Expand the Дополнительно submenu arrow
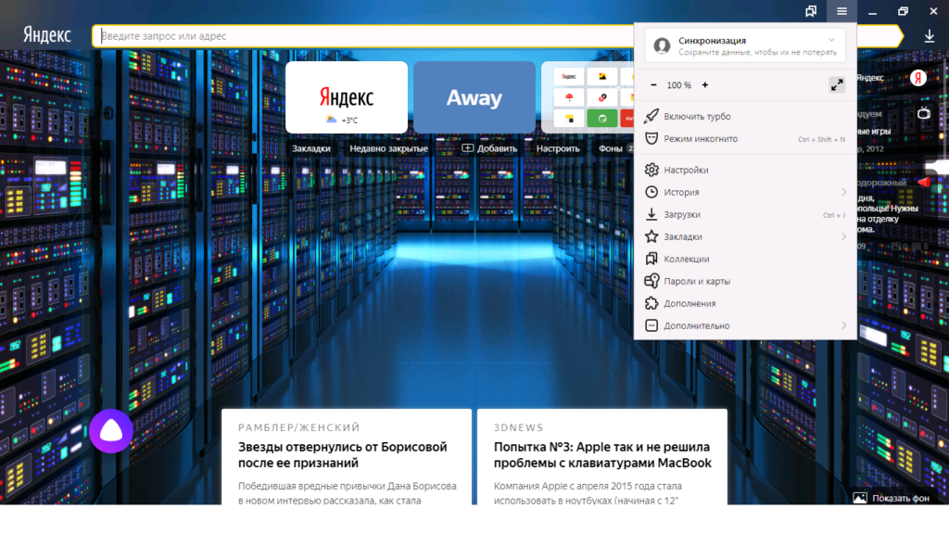The image size is (949, 534). coord(843,325)
